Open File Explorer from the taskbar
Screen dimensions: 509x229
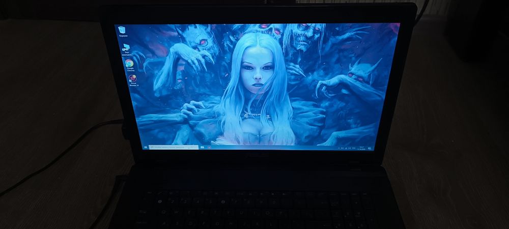tap(202, 147)
